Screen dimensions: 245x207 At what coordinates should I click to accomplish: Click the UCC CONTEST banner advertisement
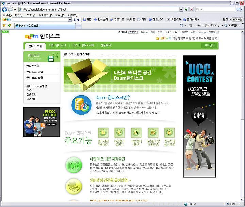pyautogui.click(x=199, y=116)
